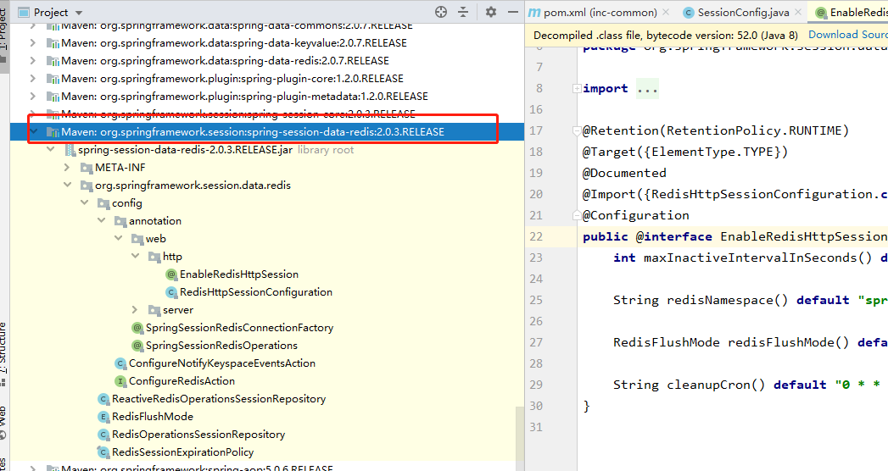Click the Collapse All icon in Project panel
Screen dimensions: 888x471
(x=463, y=12)
